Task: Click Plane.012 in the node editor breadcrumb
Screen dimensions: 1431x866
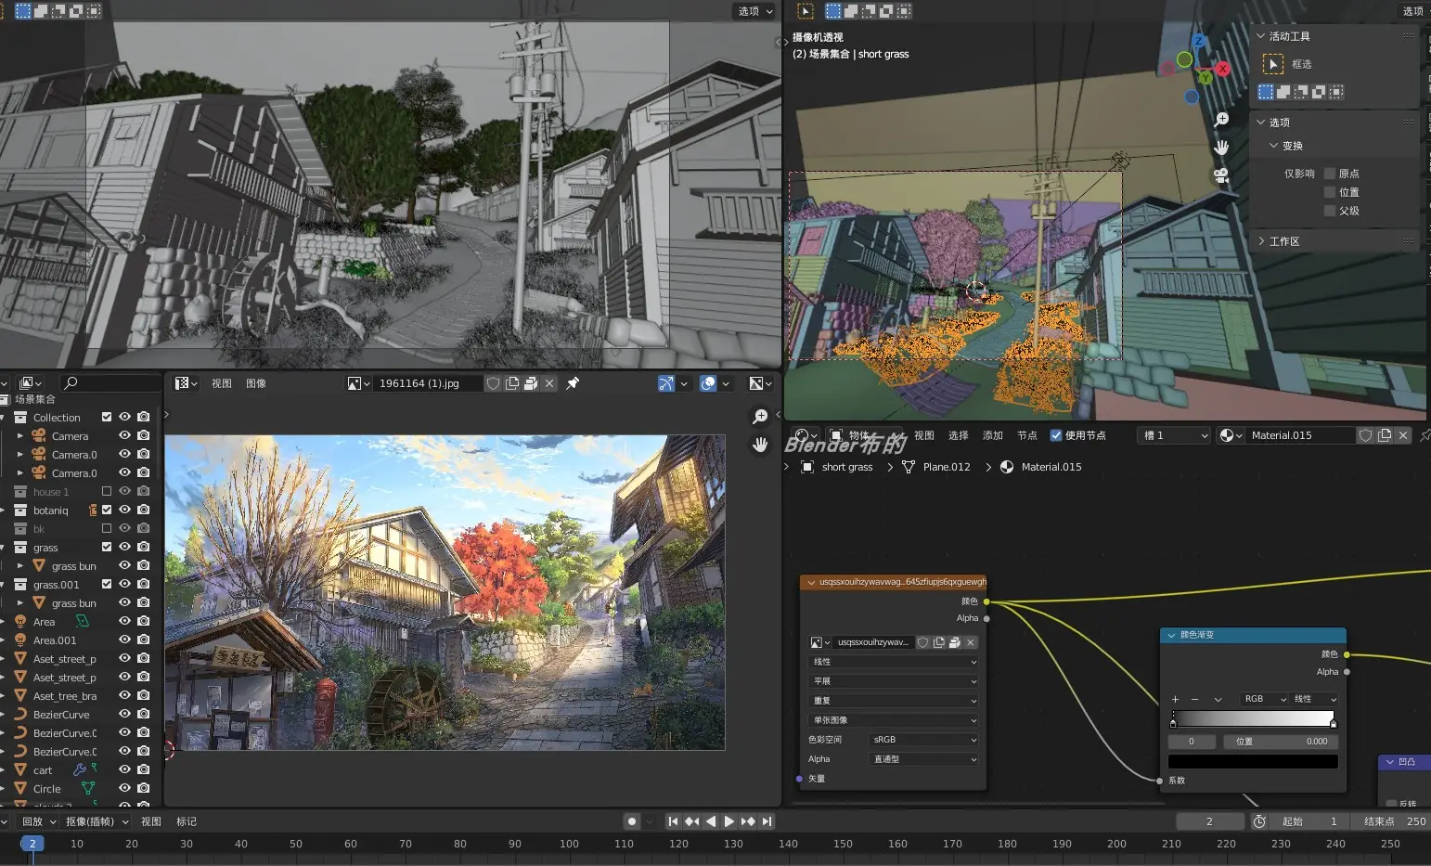Action: click(947, 467)
